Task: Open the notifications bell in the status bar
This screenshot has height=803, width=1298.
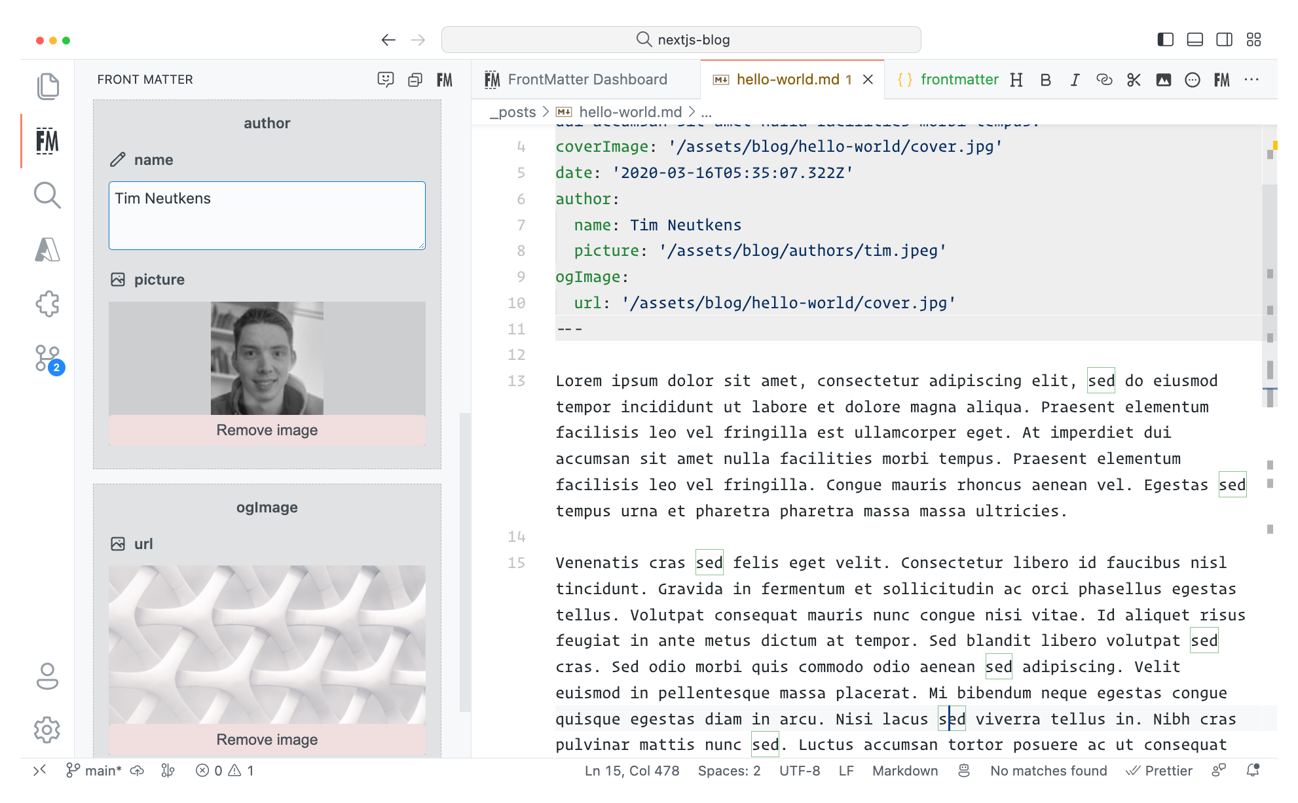Action: click(1253, 770)
